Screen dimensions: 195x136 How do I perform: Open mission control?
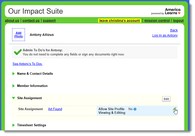(x=157, y=21)
